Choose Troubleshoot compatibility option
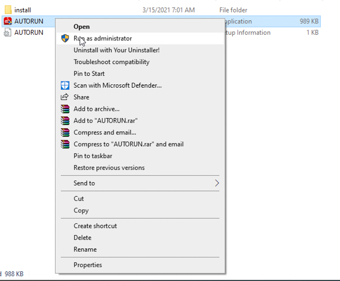 [x=111, y=62]
